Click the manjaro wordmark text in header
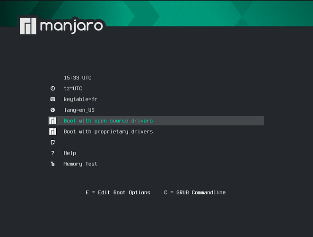The width and height of the screenshot is (313, 237). 71,25
